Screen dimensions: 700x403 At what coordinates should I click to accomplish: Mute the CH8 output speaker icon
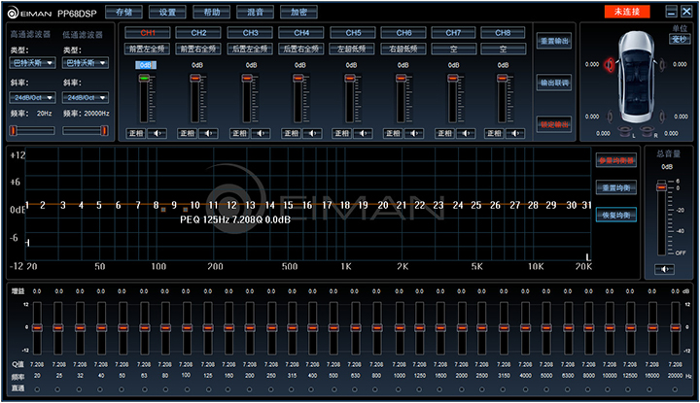pos(515,133)
